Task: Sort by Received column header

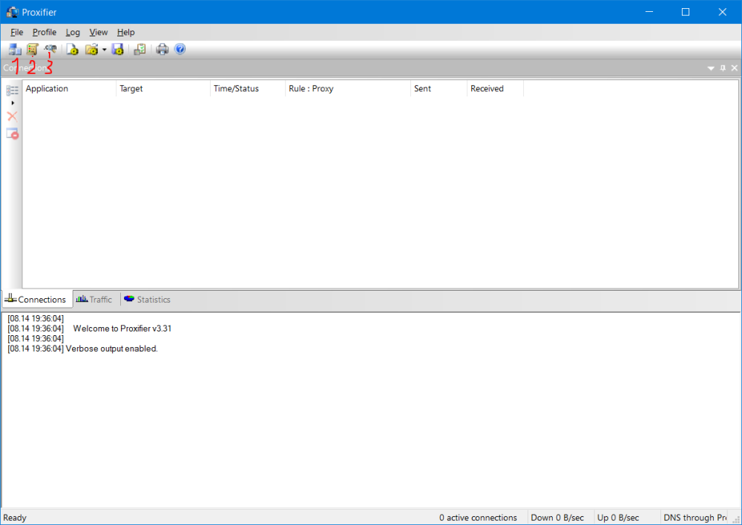Action: [495, 88]
